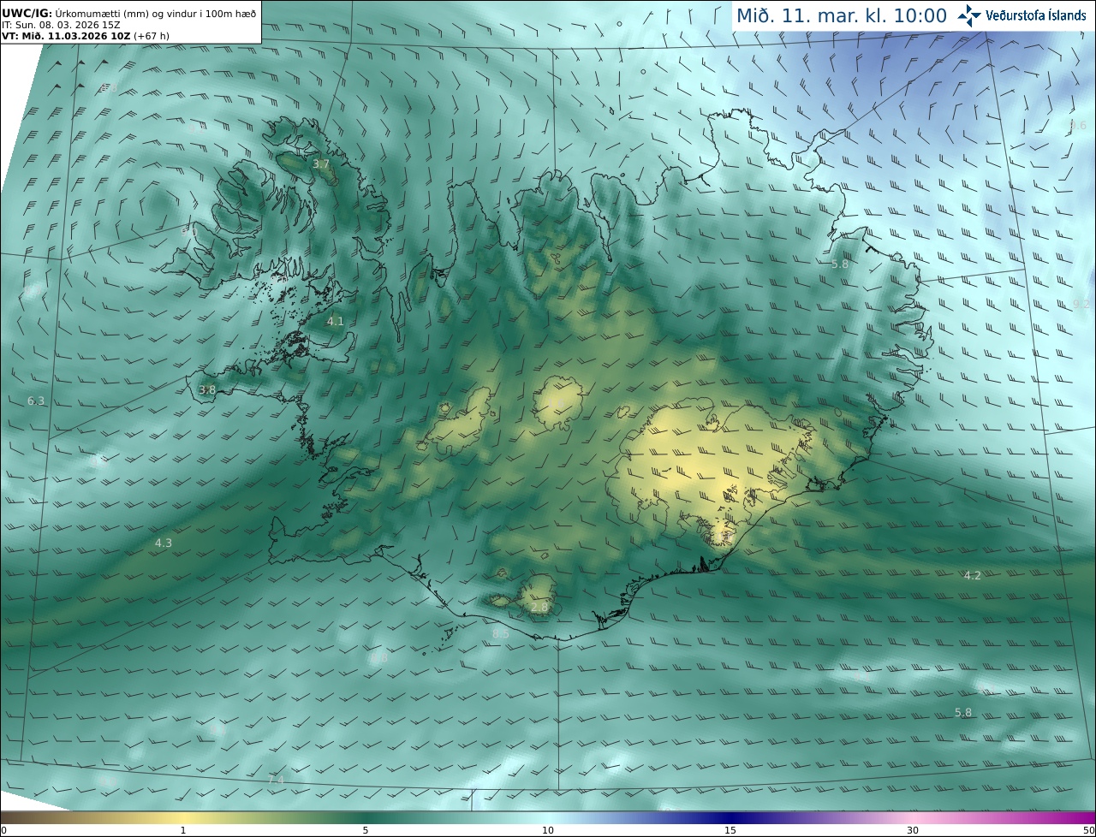Image resolution: width=1096 pixels, height=837 pixels.
Task: Click the '6.3' value on the map
Action: point(36,401)
